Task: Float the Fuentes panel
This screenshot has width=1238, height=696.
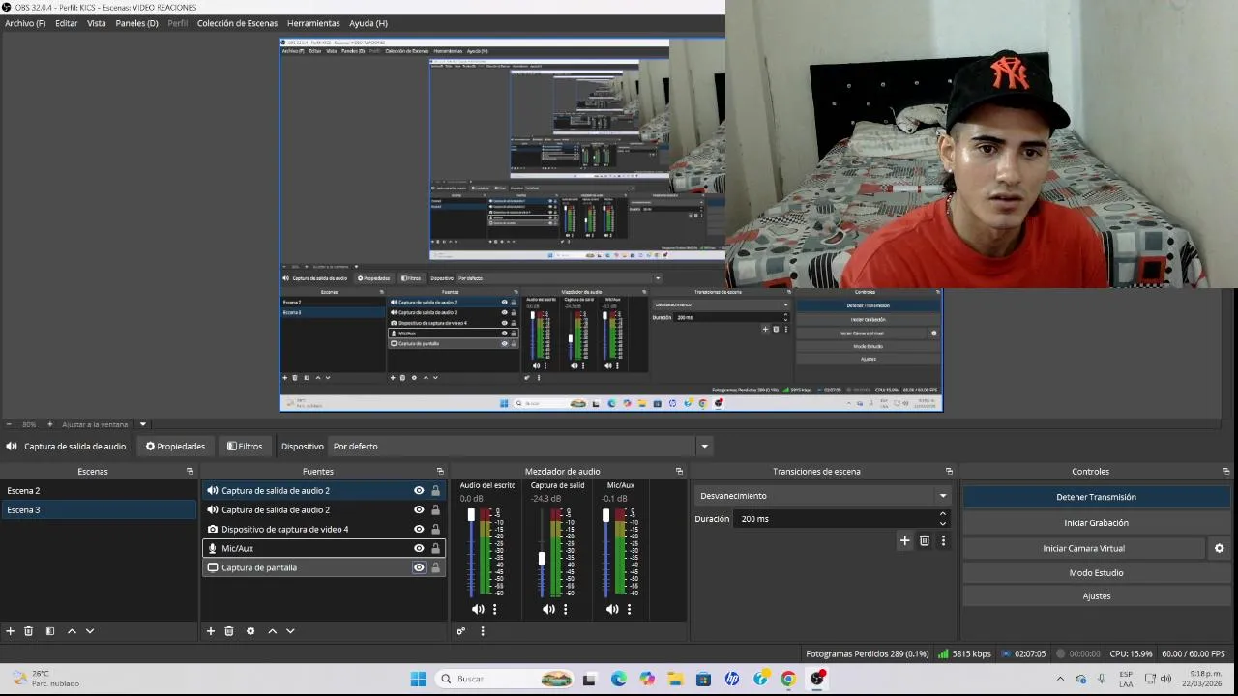Action: tap(440, 472)
